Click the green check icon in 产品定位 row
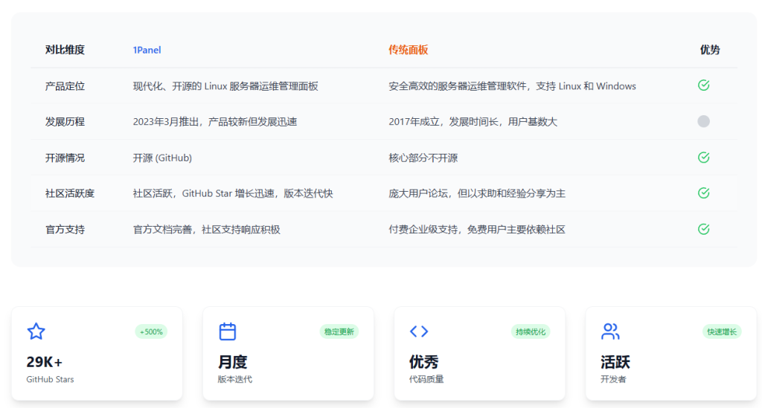Screen dimensions: 762x408 (x=703, y=85)
